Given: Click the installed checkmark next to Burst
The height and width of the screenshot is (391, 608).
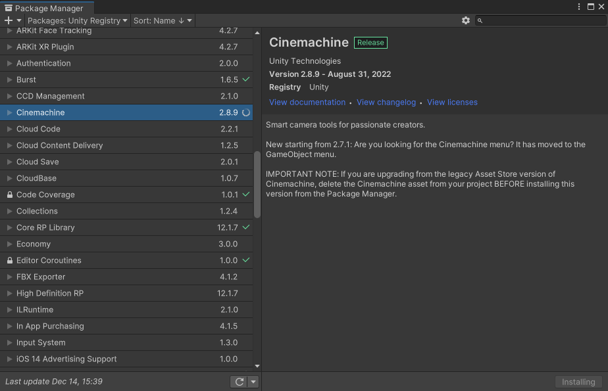Looking at the screenshot, I should click(246, 80).
